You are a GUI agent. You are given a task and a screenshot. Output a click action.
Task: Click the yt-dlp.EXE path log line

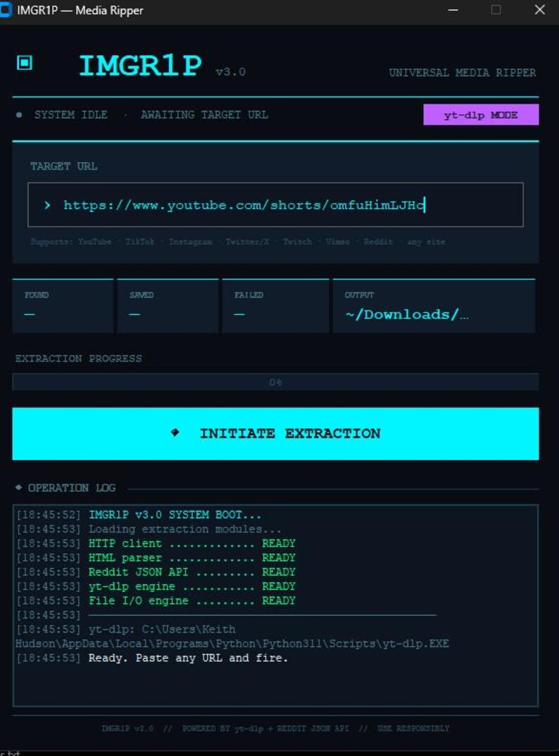[x=232, y=636]
